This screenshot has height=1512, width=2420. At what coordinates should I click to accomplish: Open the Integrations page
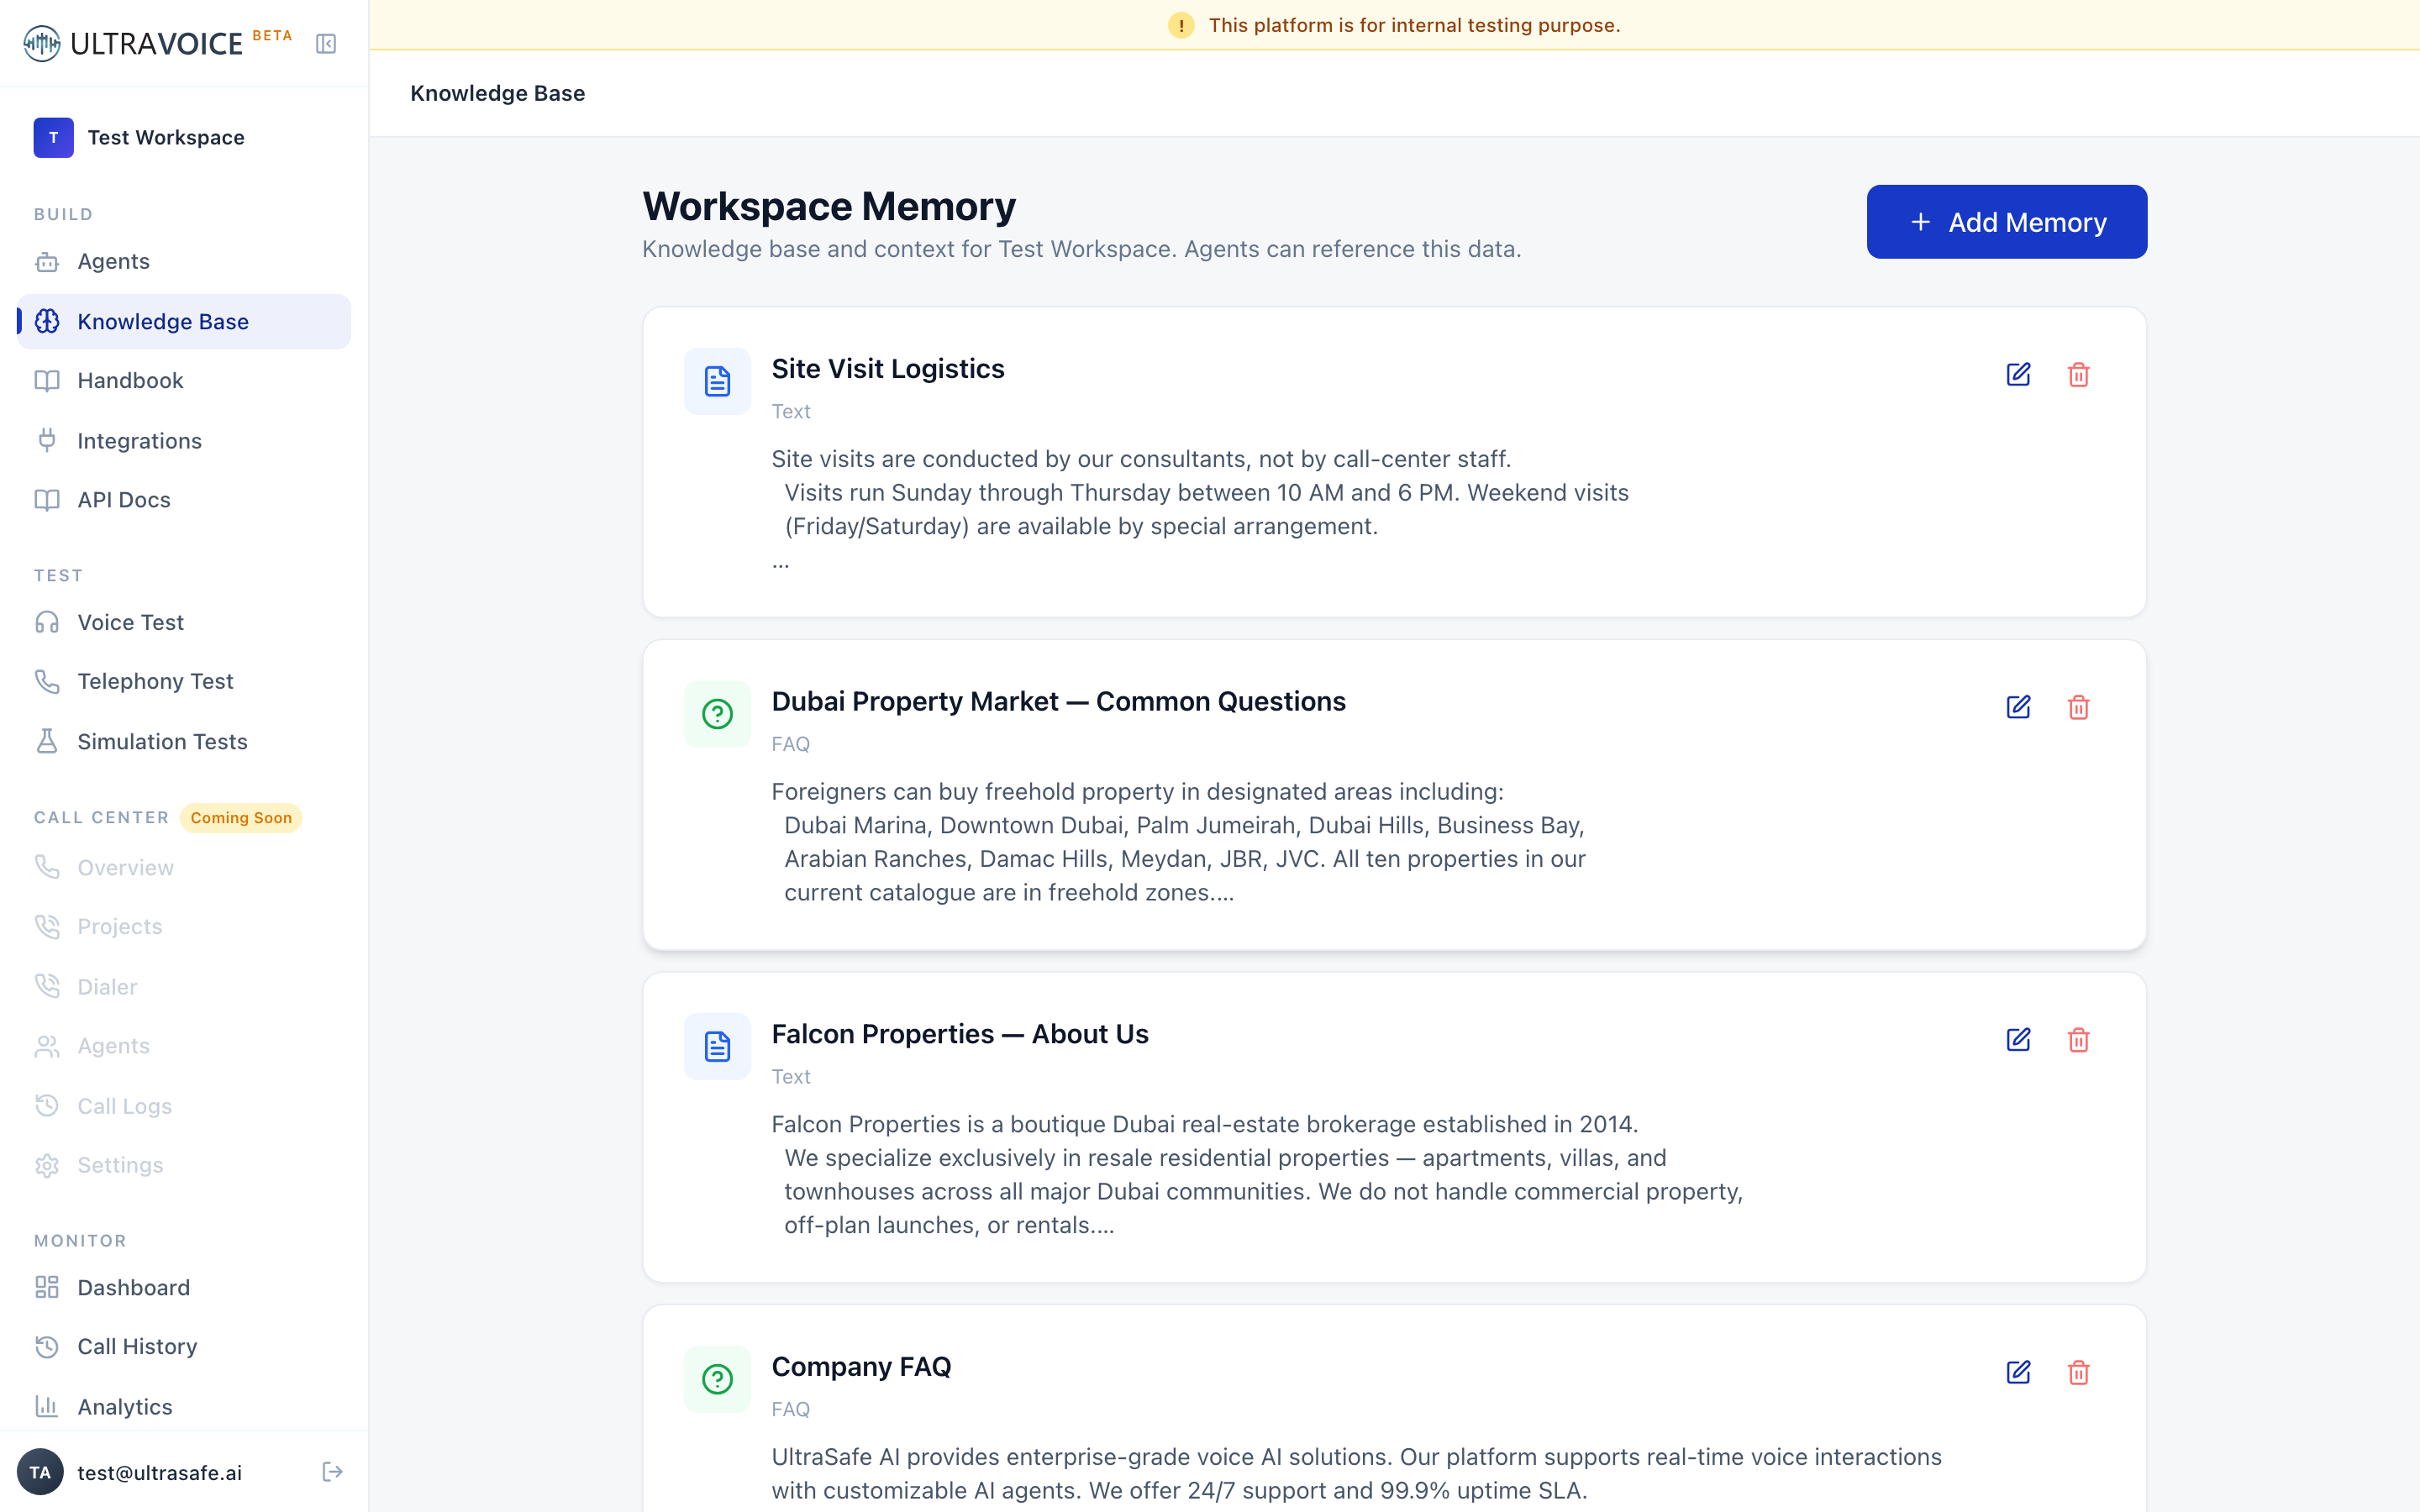(184, 441)
